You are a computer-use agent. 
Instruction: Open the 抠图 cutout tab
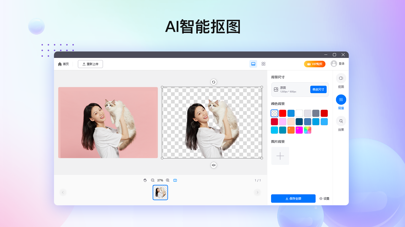tap(341, 81)
